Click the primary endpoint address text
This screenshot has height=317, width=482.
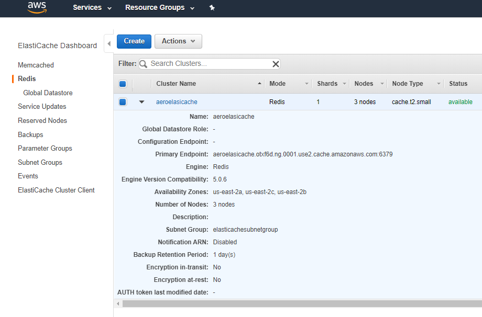[x=303, y=154]
